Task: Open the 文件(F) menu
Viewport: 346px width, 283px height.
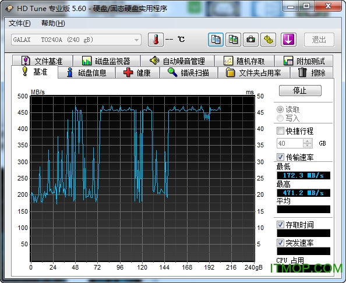Action: [x=19, y=23]
